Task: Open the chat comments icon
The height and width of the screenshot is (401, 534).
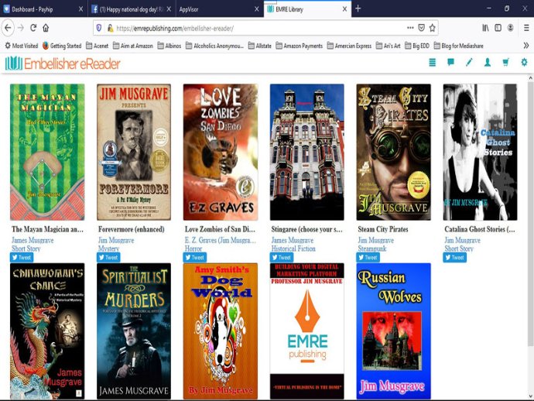Action: tap(450, 63)
